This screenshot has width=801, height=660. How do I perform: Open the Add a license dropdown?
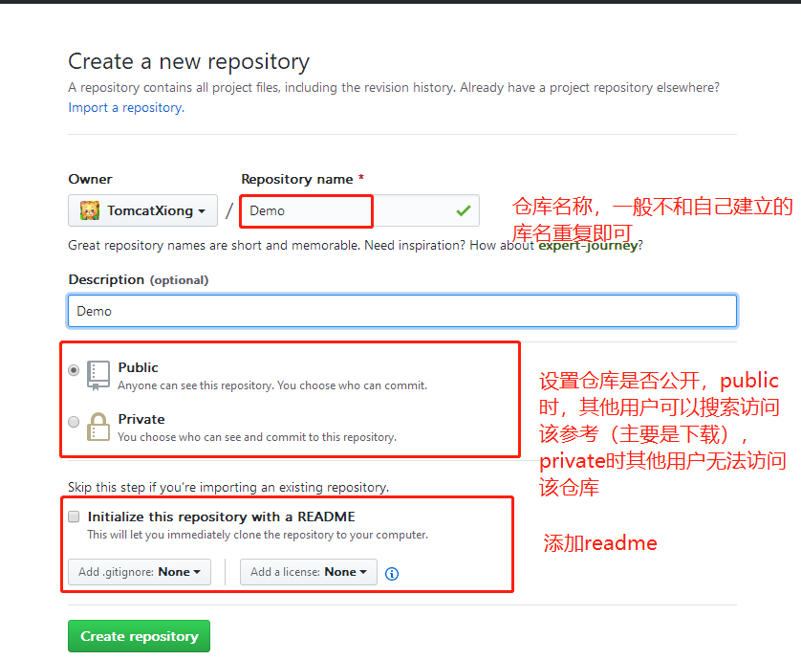click(x=309, y=572)
